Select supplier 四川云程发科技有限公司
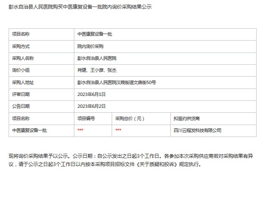 click(197, 130)
